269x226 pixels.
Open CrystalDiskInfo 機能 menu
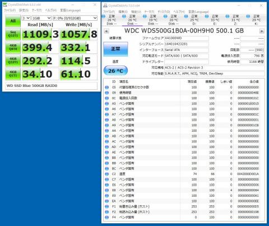coord(136,12)
